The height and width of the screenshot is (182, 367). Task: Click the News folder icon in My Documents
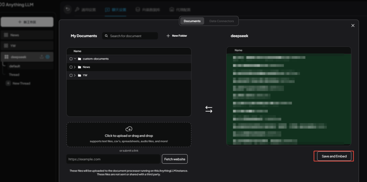click(x=79, y=67)
